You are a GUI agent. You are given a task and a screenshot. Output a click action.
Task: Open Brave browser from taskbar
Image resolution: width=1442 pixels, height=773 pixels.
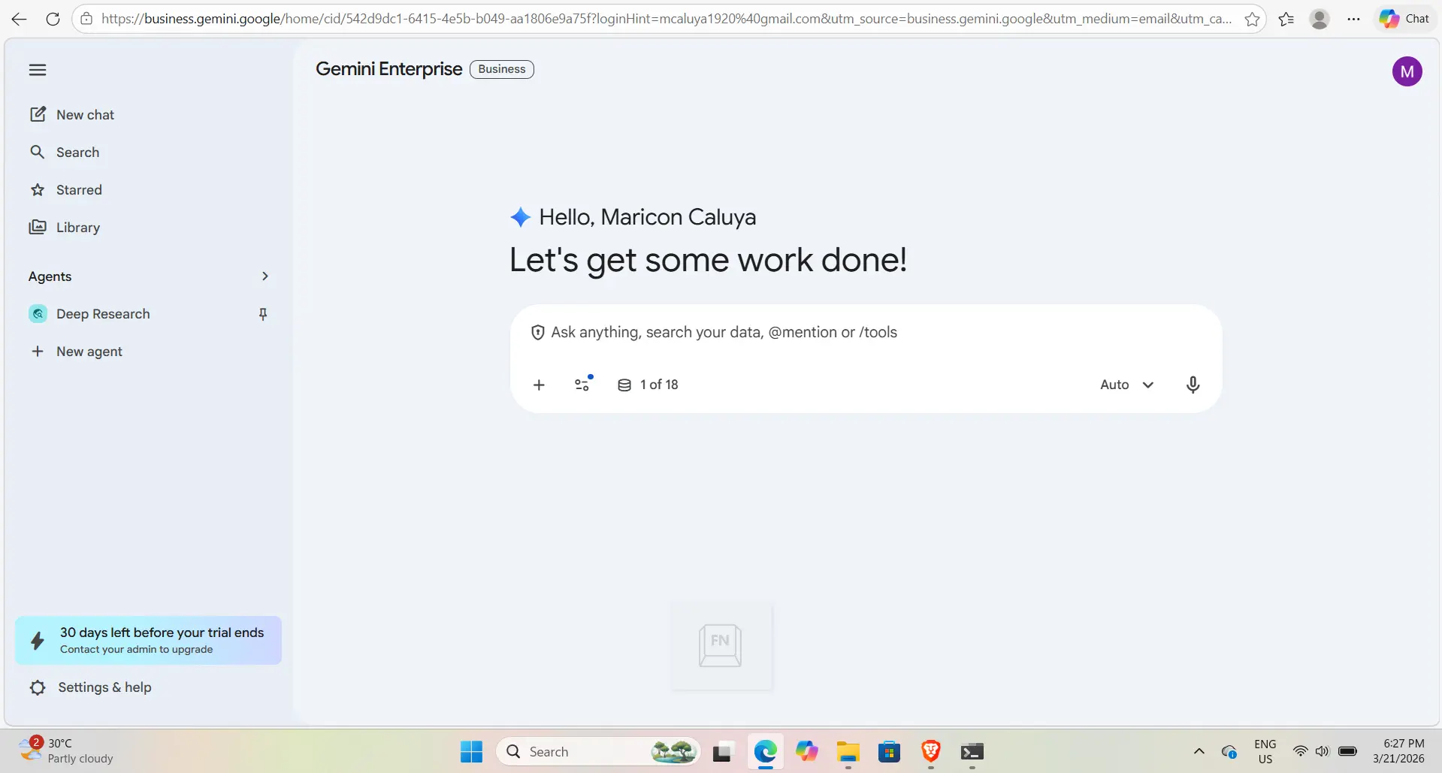click(930, 751)
